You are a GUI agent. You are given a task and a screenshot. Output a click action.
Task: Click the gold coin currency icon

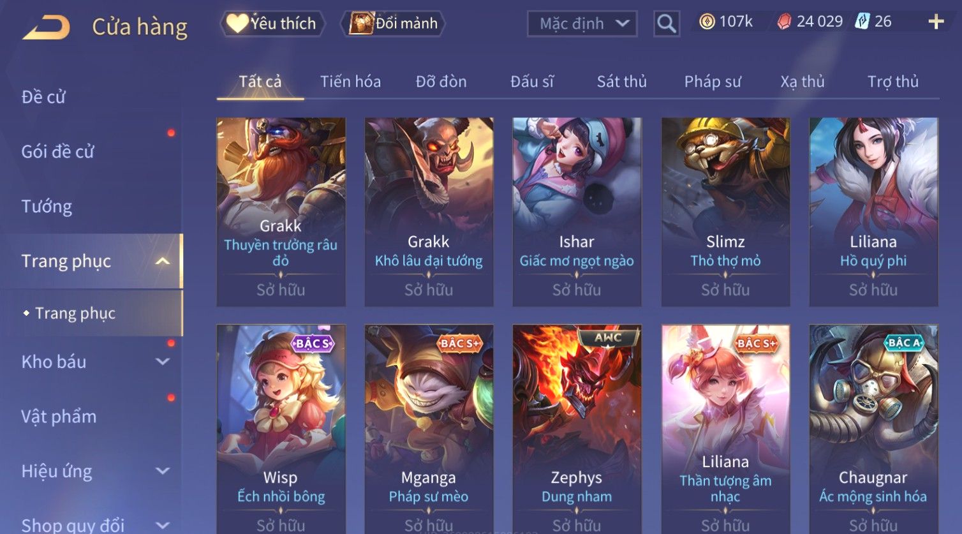click(707, 22)
